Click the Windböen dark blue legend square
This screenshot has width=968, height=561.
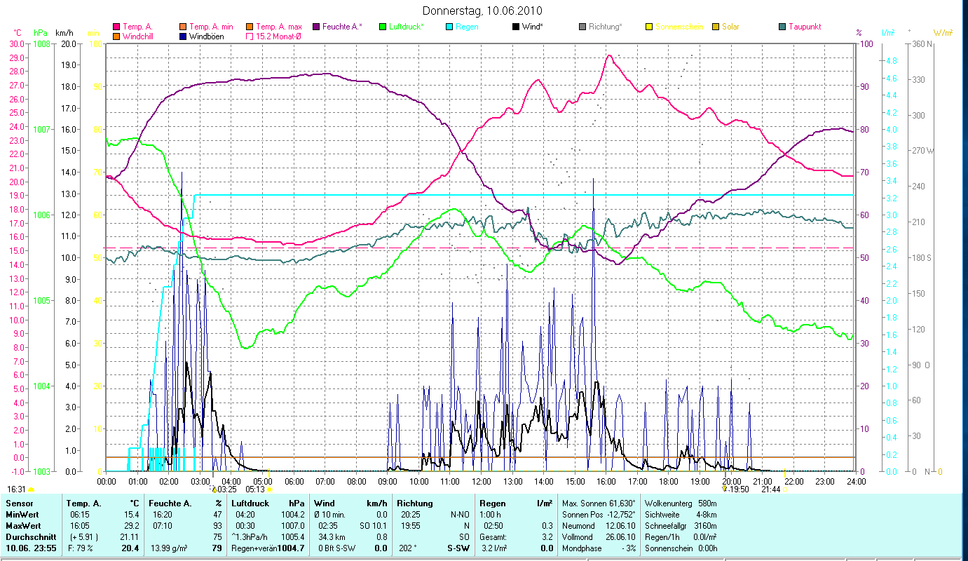[x=184, y=36]
